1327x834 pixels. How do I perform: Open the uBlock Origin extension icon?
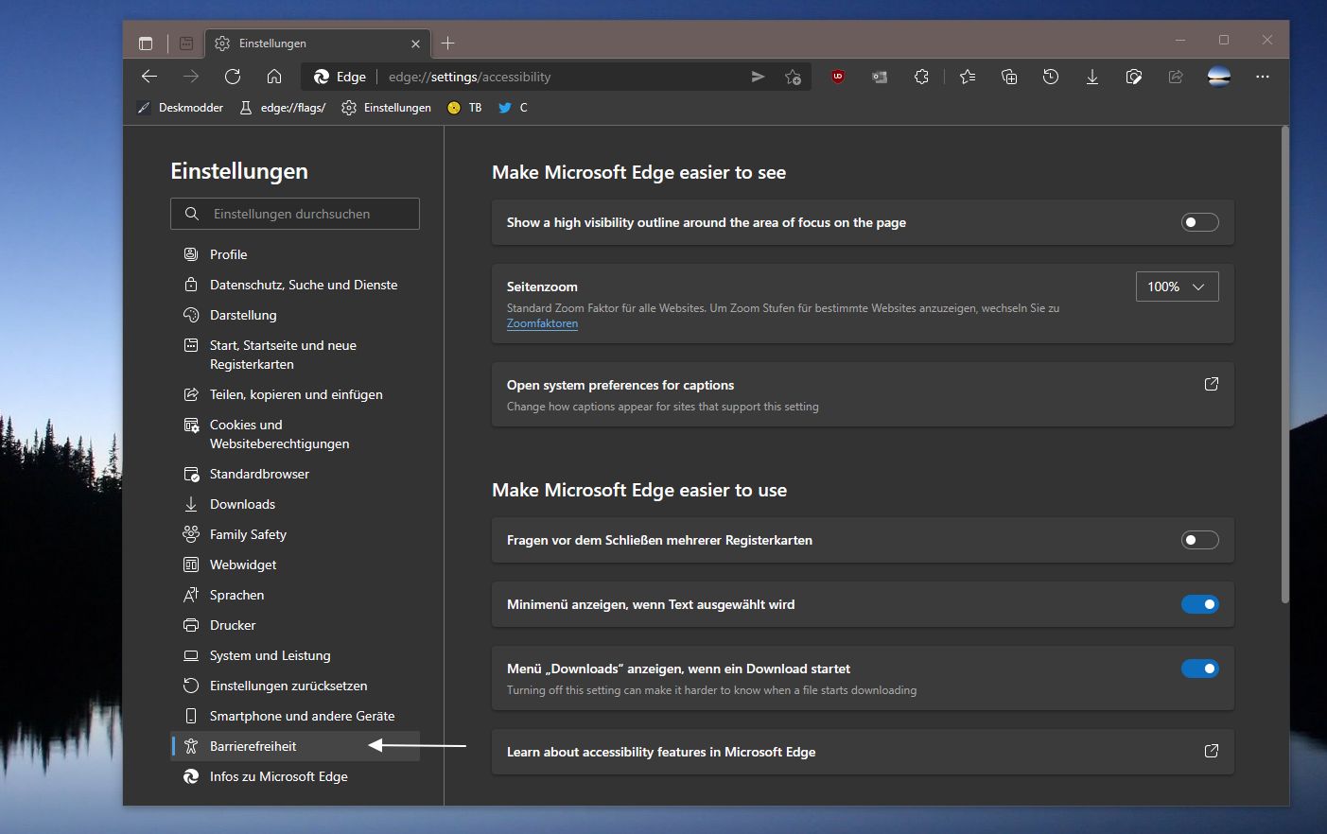tap(838, 77)
